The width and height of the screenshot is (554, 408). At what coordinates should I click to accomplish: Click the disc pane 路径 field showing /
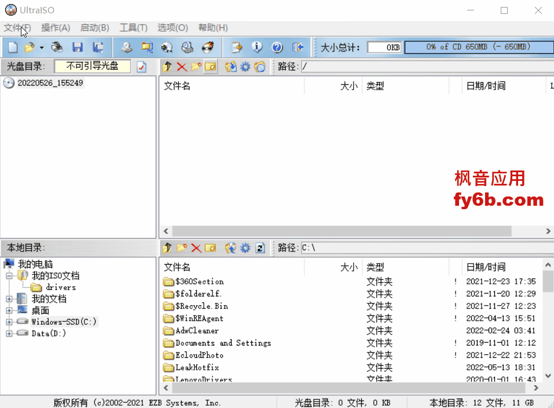click(428, 66)
